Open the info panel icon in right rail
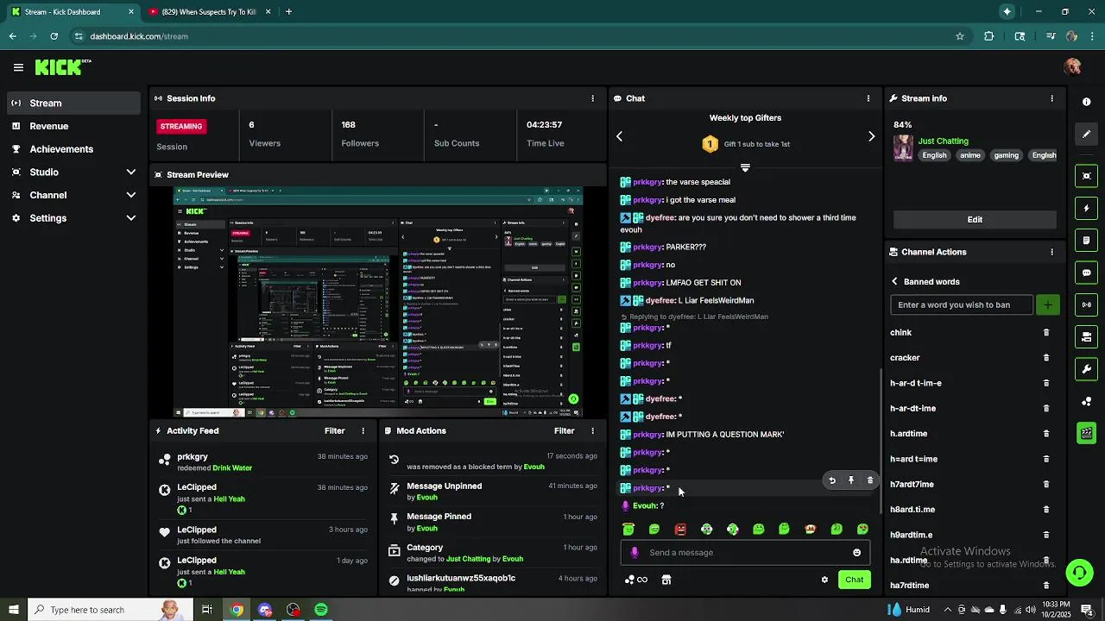Viewport: 1105px width, 621px height. 1086,102
